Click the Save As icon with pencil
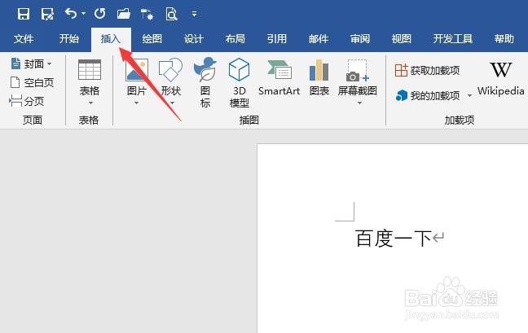The image size is (528, 333). [x=47, y=14]
